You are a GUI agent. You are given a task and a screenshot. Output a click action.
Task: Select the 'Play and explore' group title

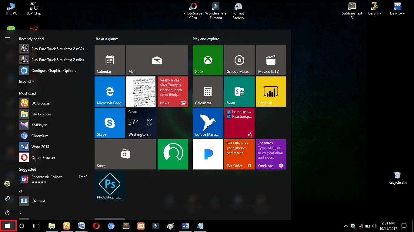point(206,39)
